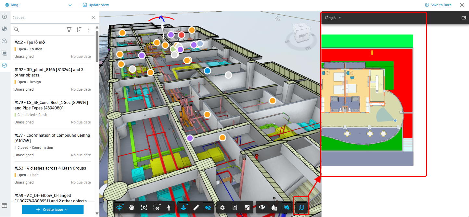Viewport: 469px width, 217px height.
Task: Open the Minimap tool
Action: click(302, 208)
